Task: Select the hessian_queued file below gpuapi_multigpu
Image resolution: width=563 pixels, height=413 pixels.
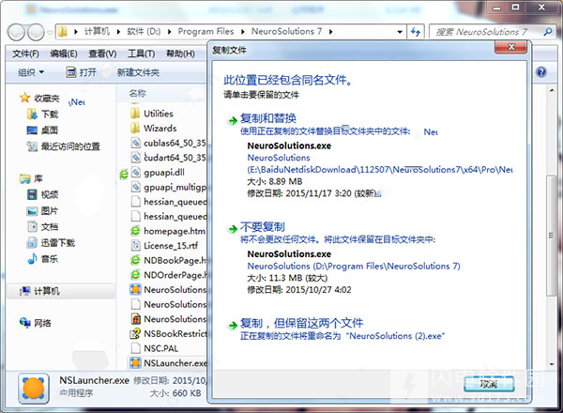Action: (169, 202)
